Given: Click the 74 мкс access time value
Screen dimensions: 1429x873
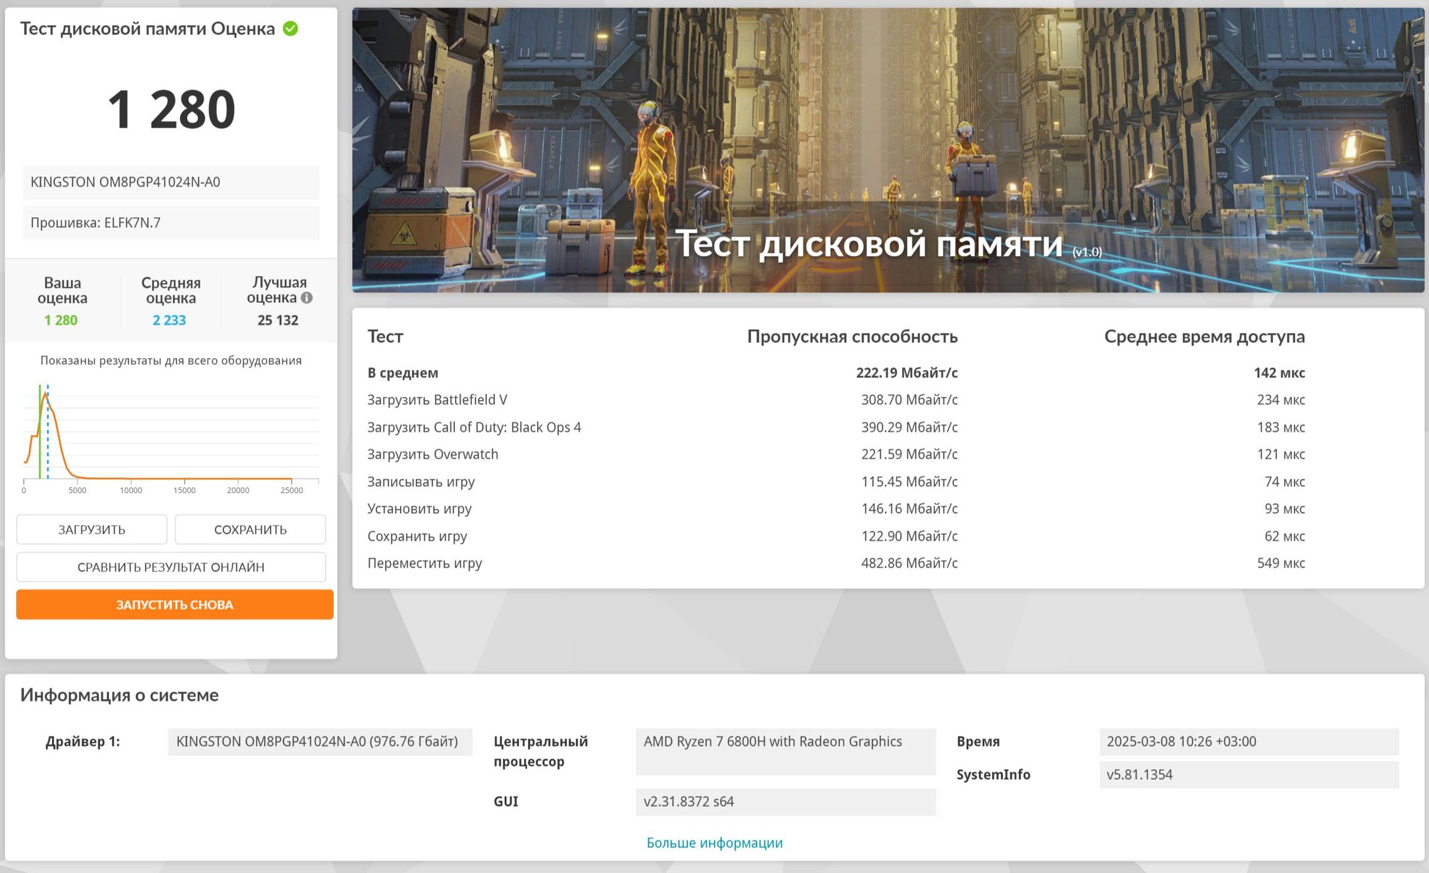Looking at the screenshot, I should (1285, 482).
